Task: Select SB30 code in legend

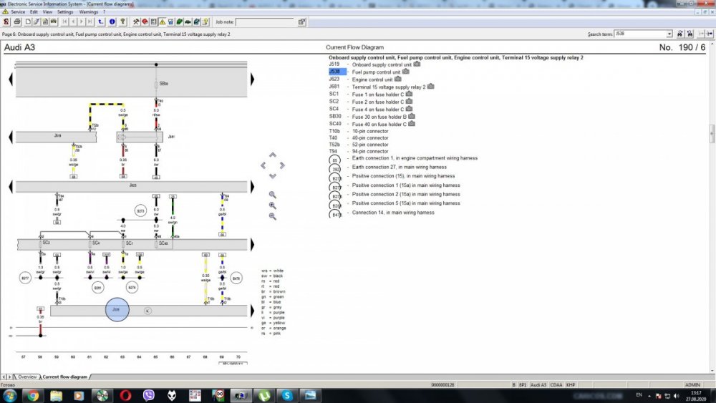Action: pos(335,117)
